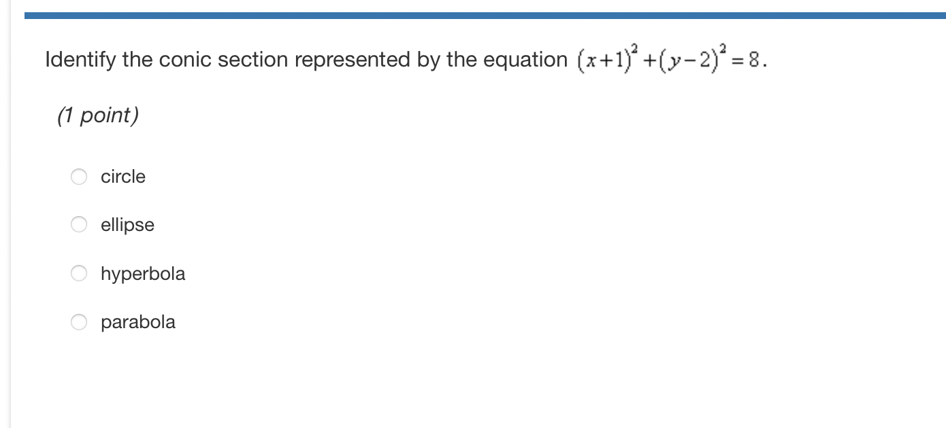Click the empty radio beside circle
This screenshot has height=428, width=946.
pyautogui.click(x=79, y=177)
